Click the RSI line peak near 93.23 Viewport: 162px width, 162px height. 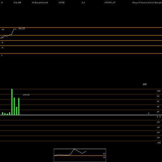(x=14, y=29)
